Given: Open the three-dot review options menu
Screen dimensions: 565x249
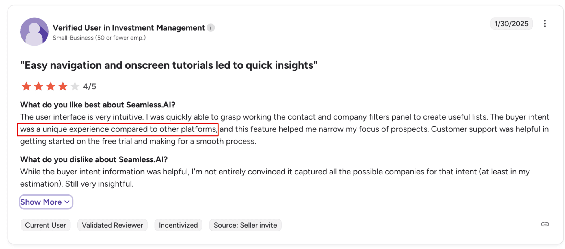Looking at the screenshot, I should tap(545, 23).
